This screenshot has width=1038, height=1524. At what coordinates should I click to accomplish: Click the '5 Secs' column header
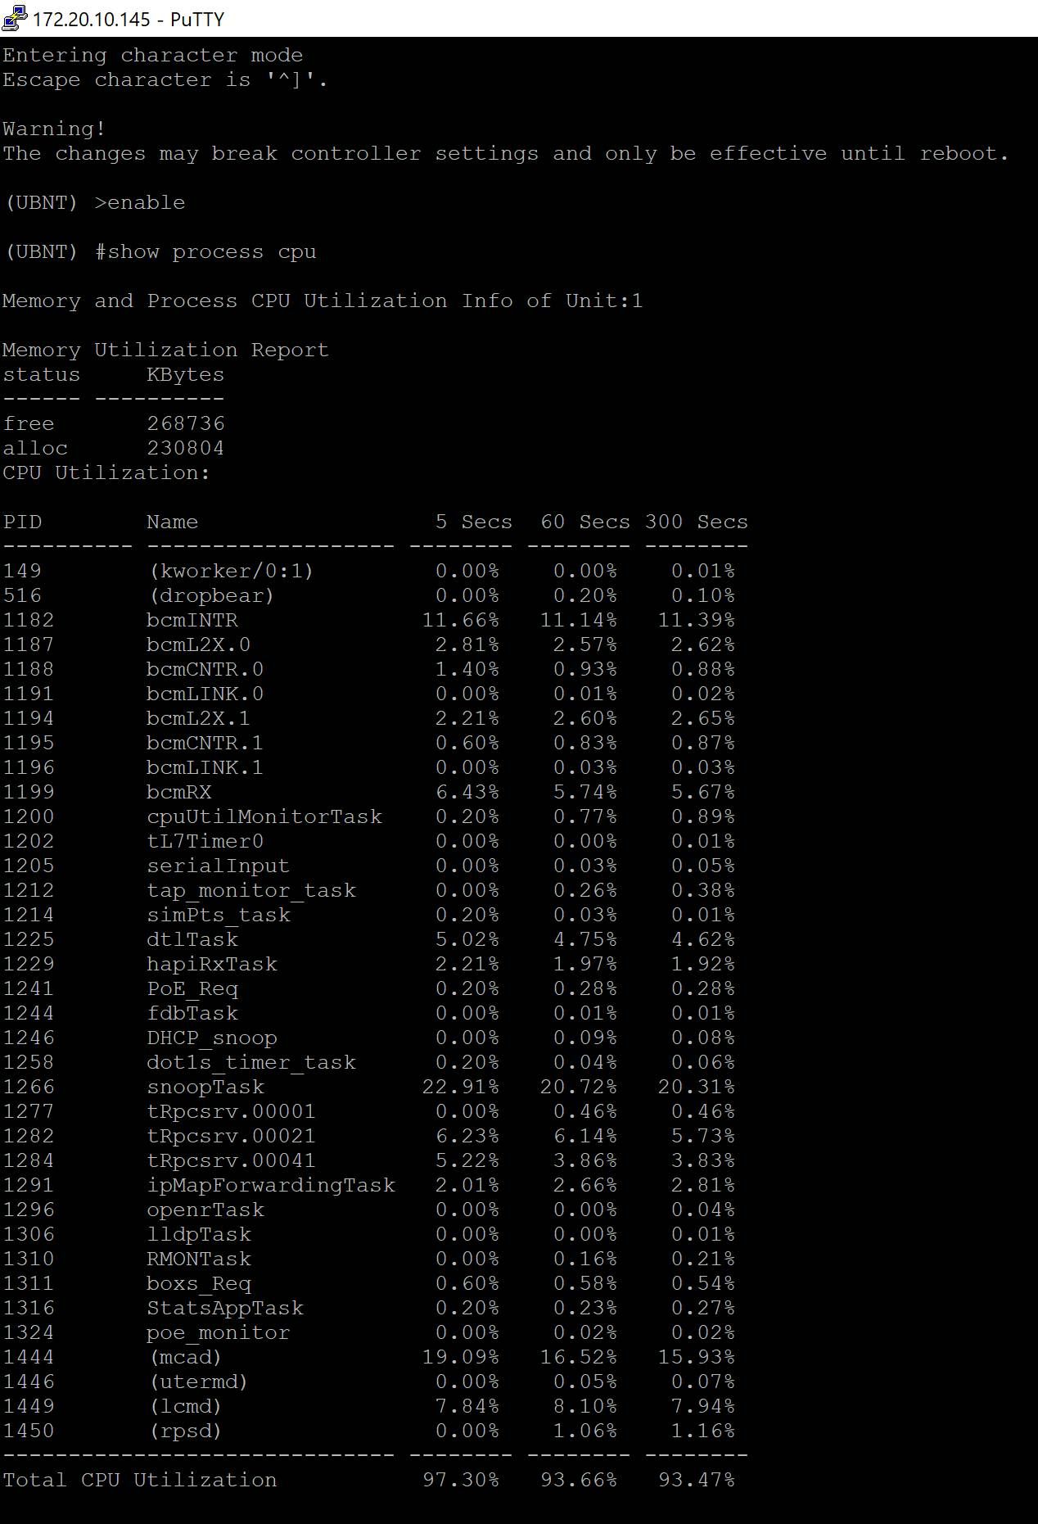473,522
